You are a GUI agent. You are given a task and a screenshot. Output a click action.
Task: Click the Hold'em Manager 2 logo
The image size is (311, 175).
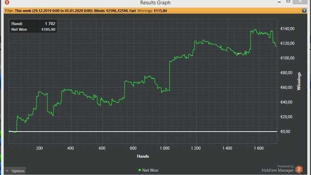[x=299, y=169]
